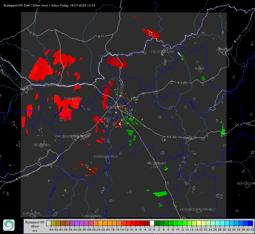Screen dimensions: 255x234
Task: Click the white zero-velocity swatch in the legend
Action: [152, 223]
